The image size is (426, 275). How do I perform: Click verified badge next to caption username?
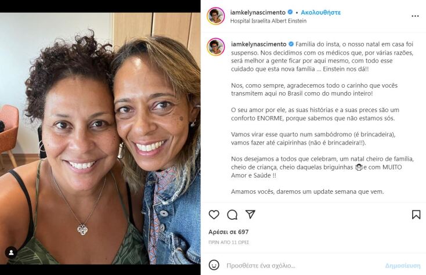point(291,44)
